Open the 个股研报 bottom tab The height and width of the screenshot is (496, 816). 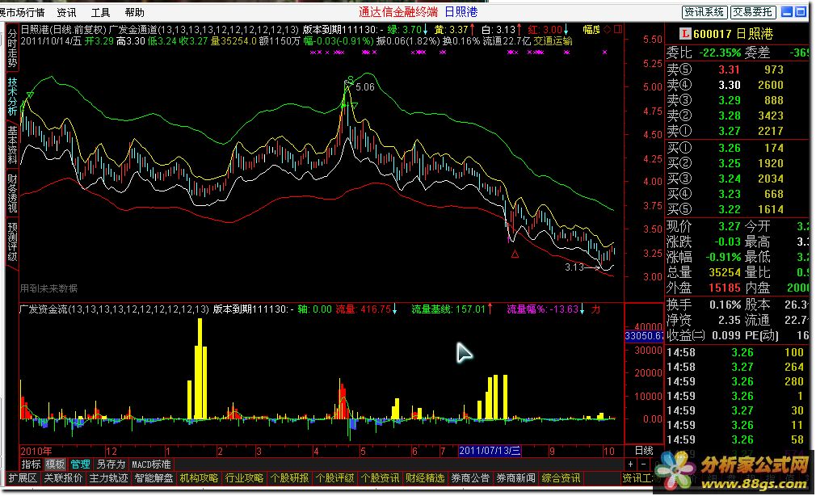(x=289, y=477)
